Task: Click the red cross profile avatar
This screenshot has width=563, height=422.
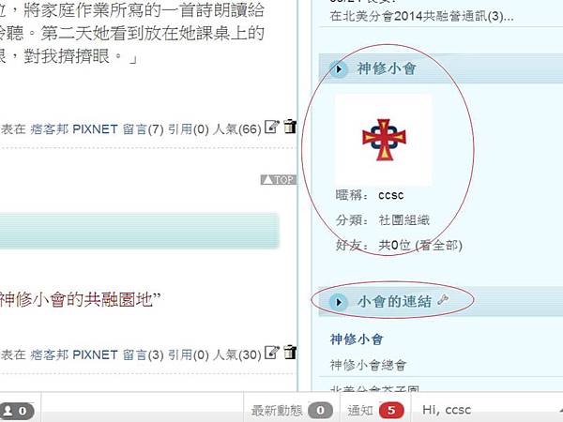Action: 384,140
